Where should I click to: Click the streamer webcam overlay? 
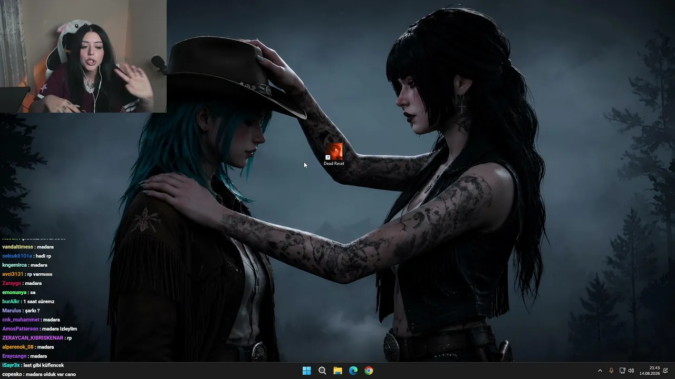pyautogui.click(x=83, y=56)
